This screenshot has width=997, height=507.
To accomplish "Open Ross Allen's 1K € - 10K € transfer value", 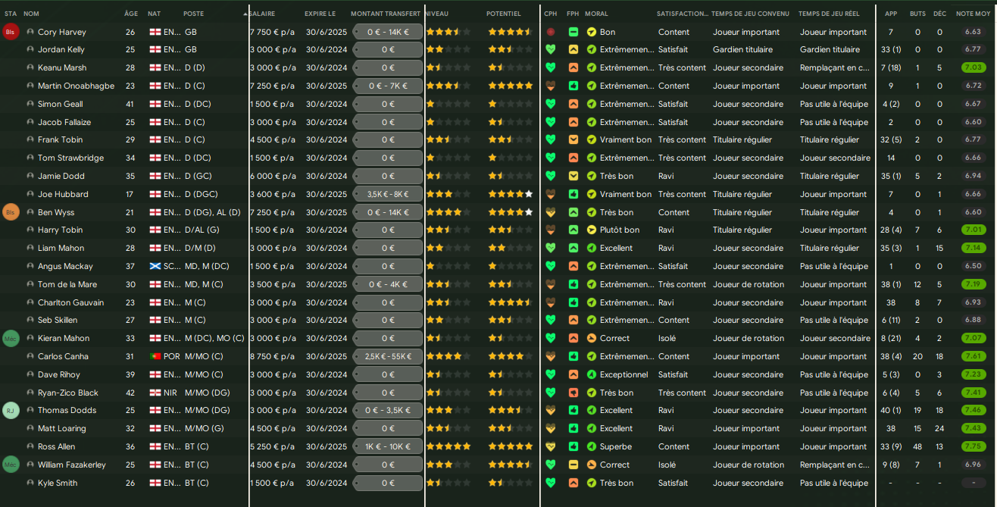I will click(388, 446).
